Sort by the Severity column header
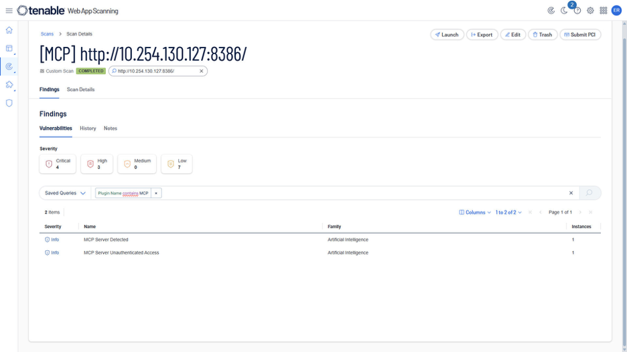Viewport: 627px width, 352px height. [x=53, y=227]
